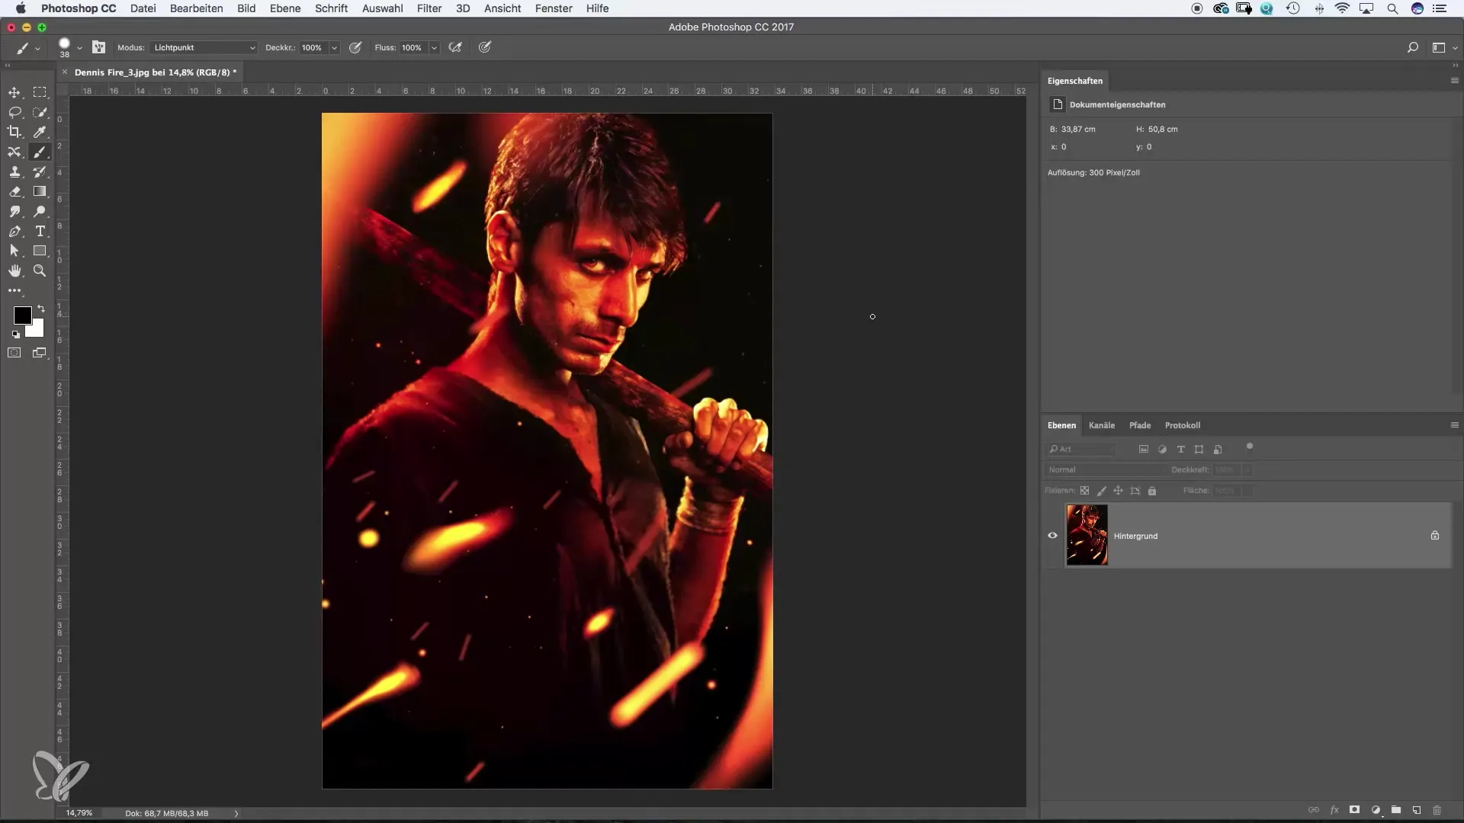The width and height of the screenshot is (1464, 823).
Task: Change the screen mode
Action: pos(40,353)
